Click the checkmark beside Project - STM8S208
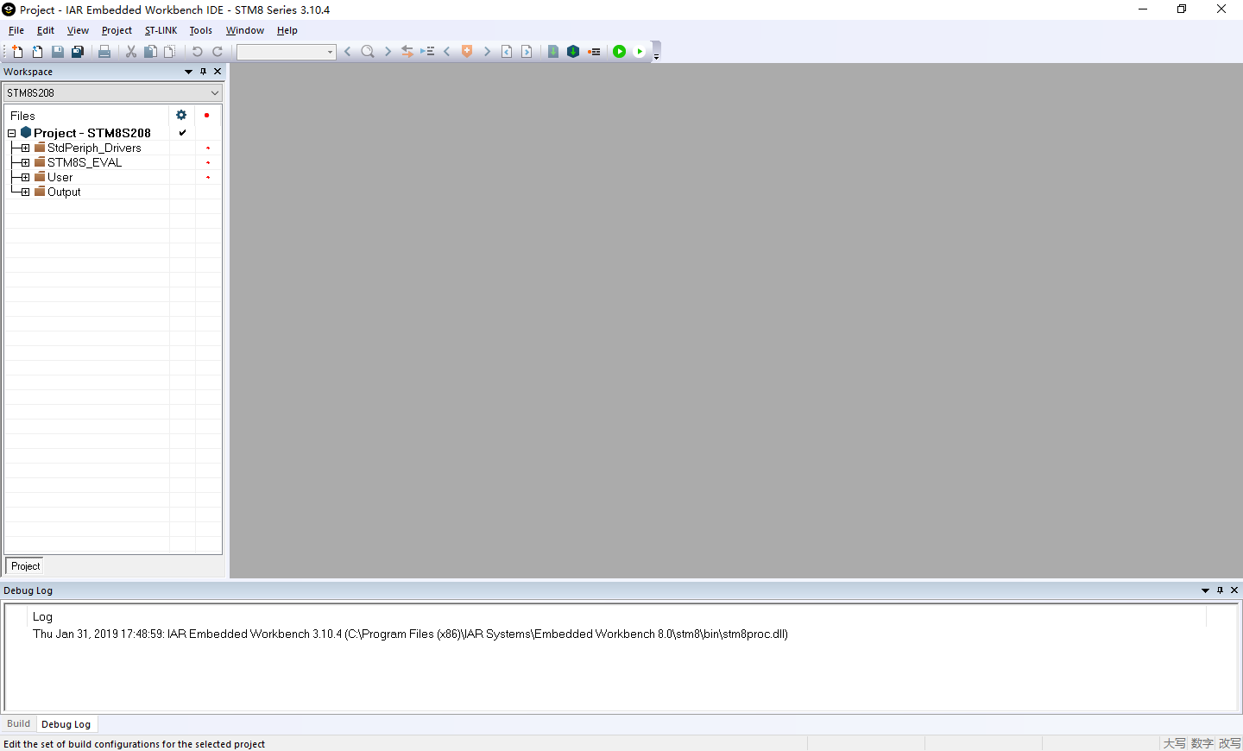Screen dimensions: 1243x751 click(x=182, y=133)
